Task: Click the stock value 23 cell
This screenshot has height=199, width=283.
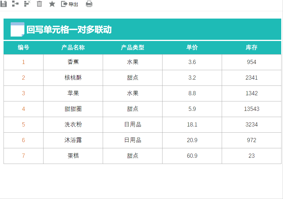Action: (251, 156)
